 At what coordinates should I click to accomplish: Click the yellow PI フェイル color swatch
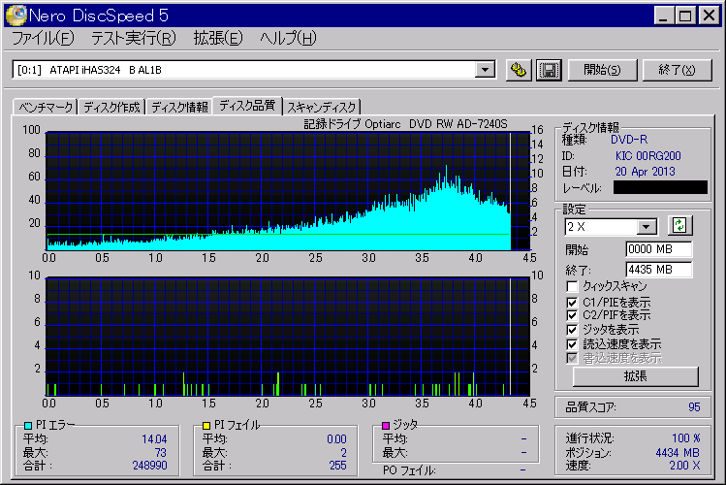[206, 425]
